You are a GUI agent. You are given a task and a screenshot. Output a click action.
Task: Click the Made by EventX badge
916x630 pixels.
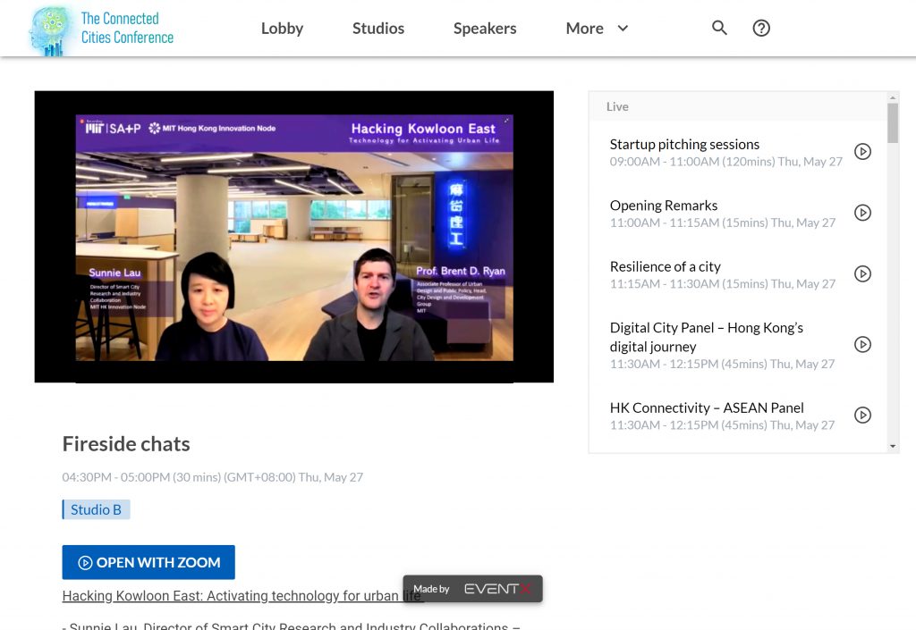(472, 589)
